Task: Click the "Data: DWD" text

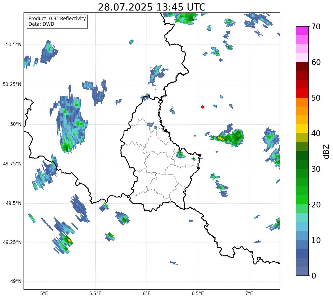Action: [42, 24]
